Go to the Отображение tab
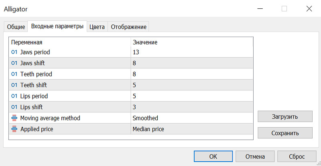This screenshot has width=321, height=166. point(128,27)
